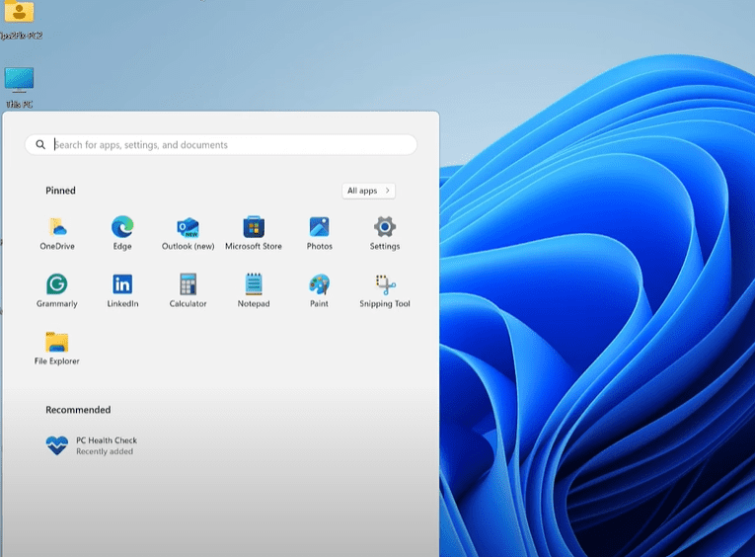
Task: Select the user folder desktop icon
Action: [20, 20]
